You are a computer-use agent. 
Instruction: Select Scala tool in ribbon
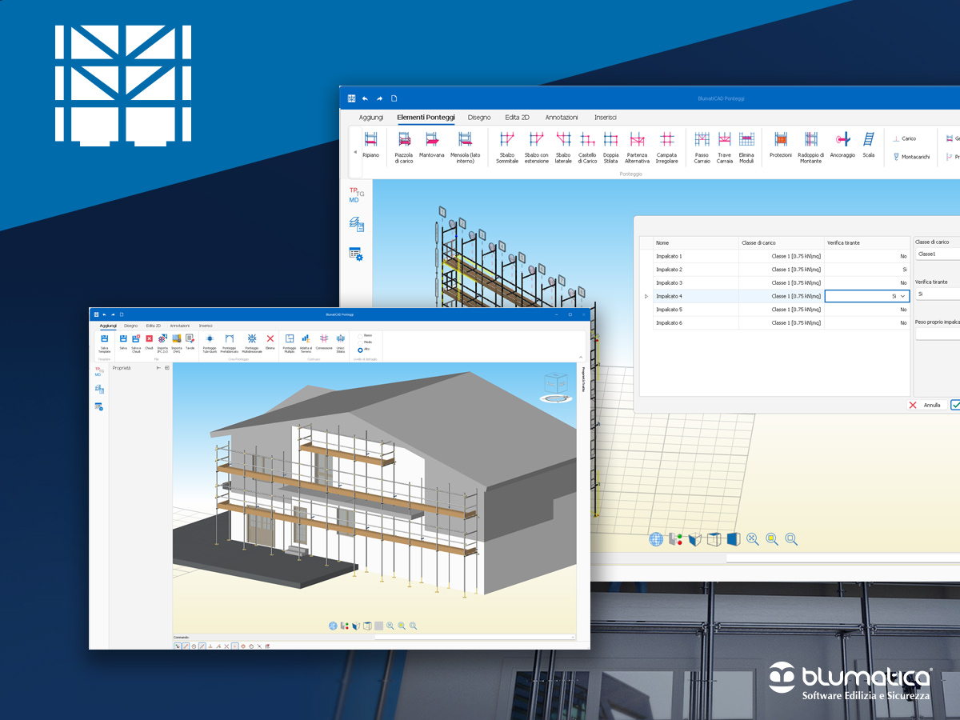(x=868, y=146)
